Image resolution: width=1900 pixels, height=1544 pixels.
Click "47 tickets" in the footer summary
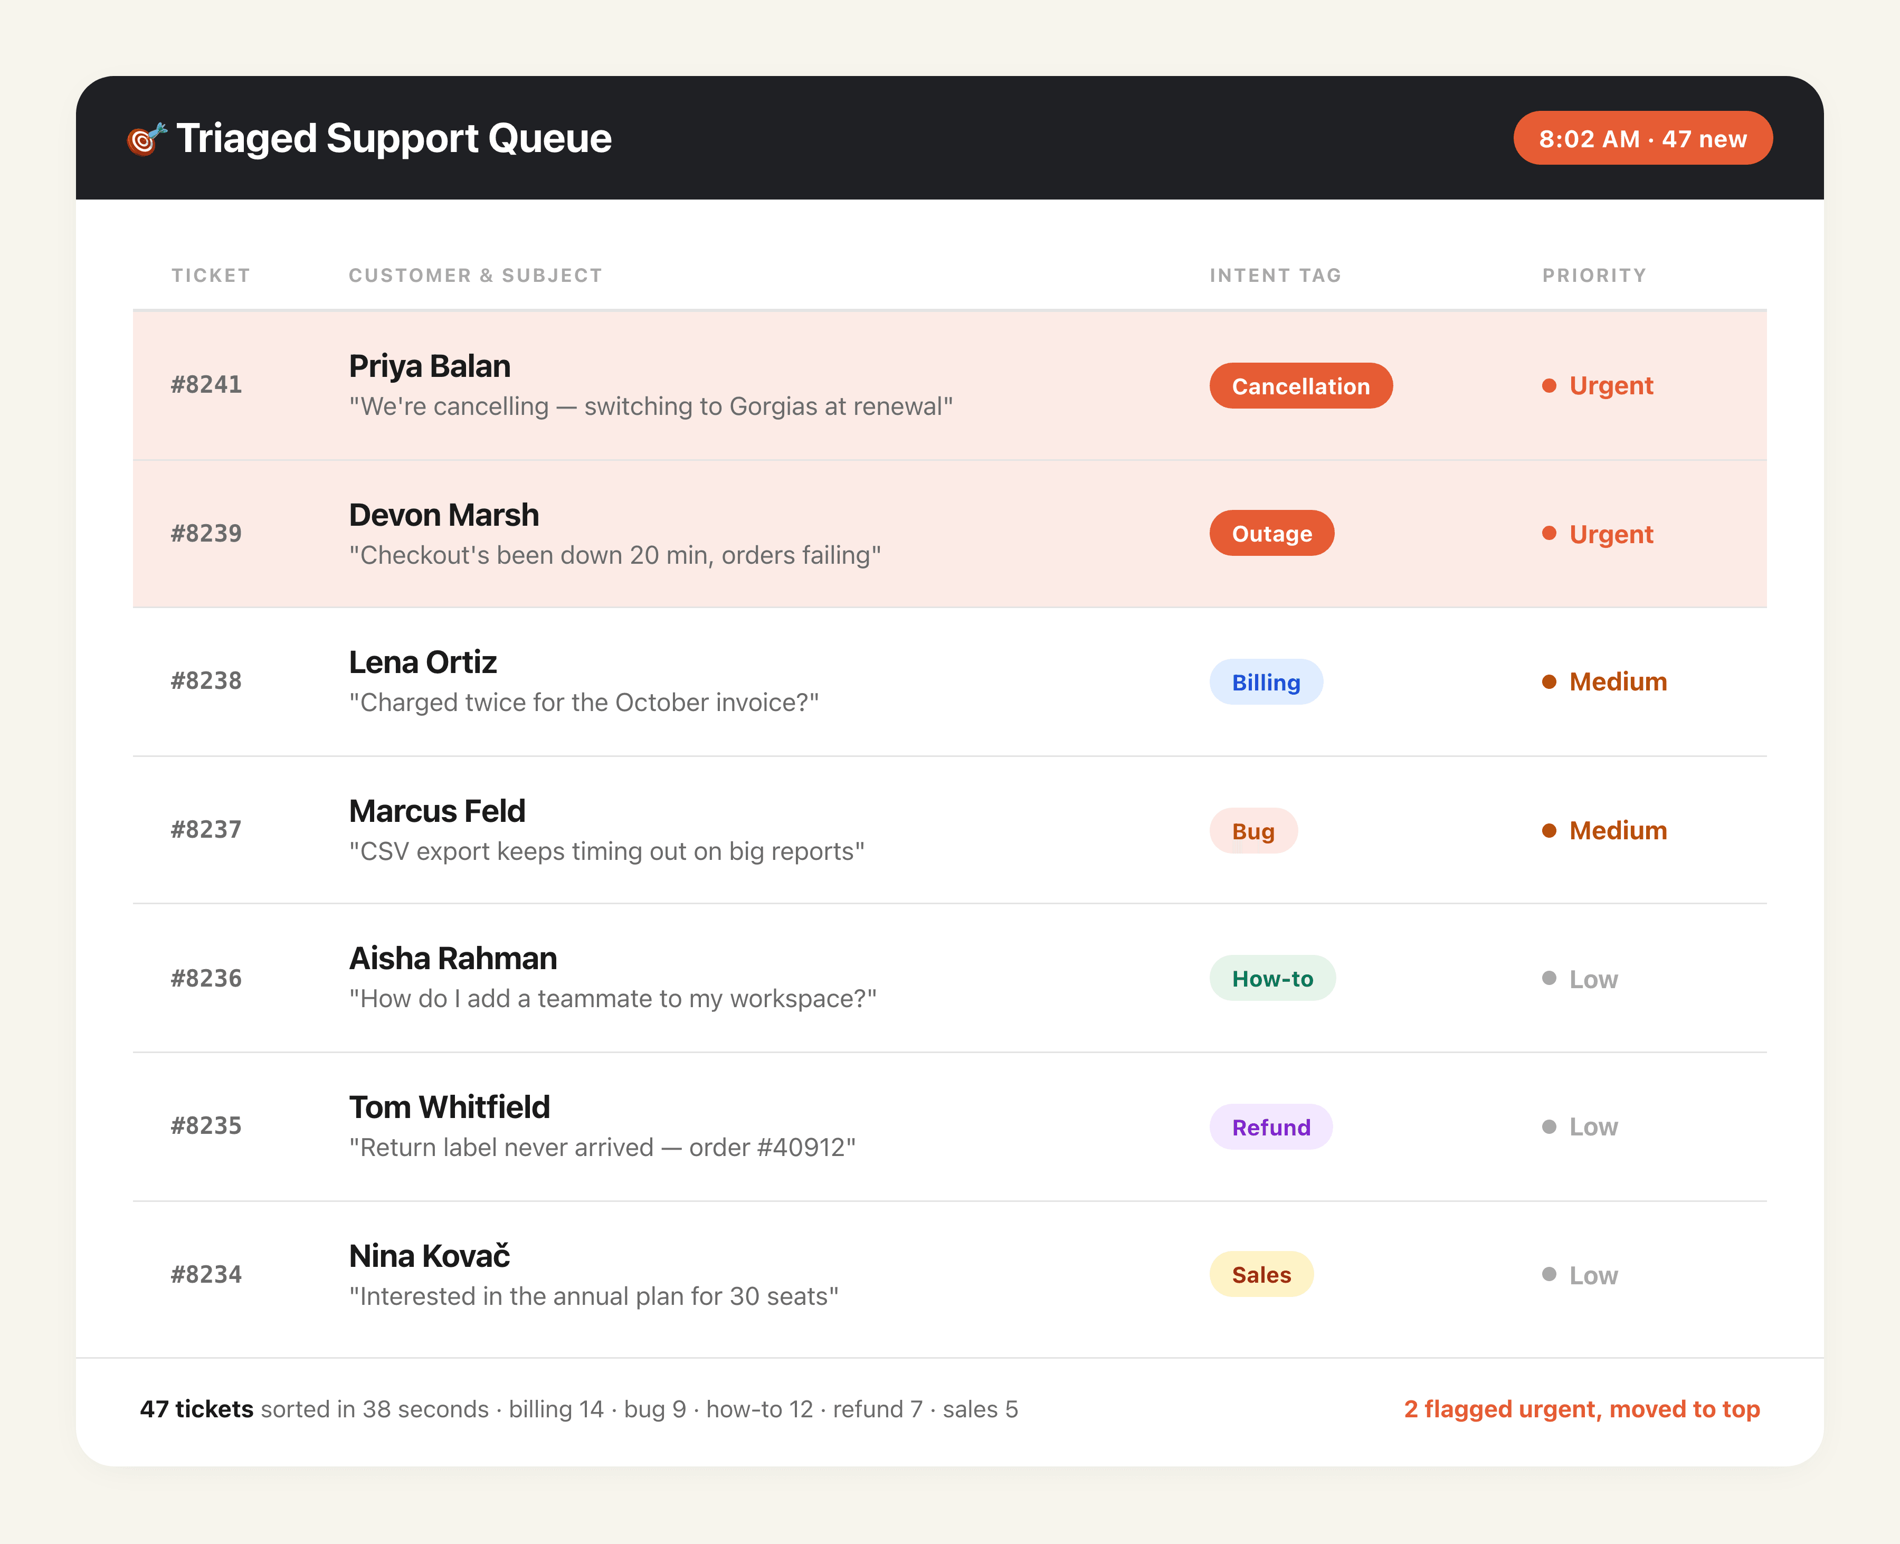point(196,1409)
